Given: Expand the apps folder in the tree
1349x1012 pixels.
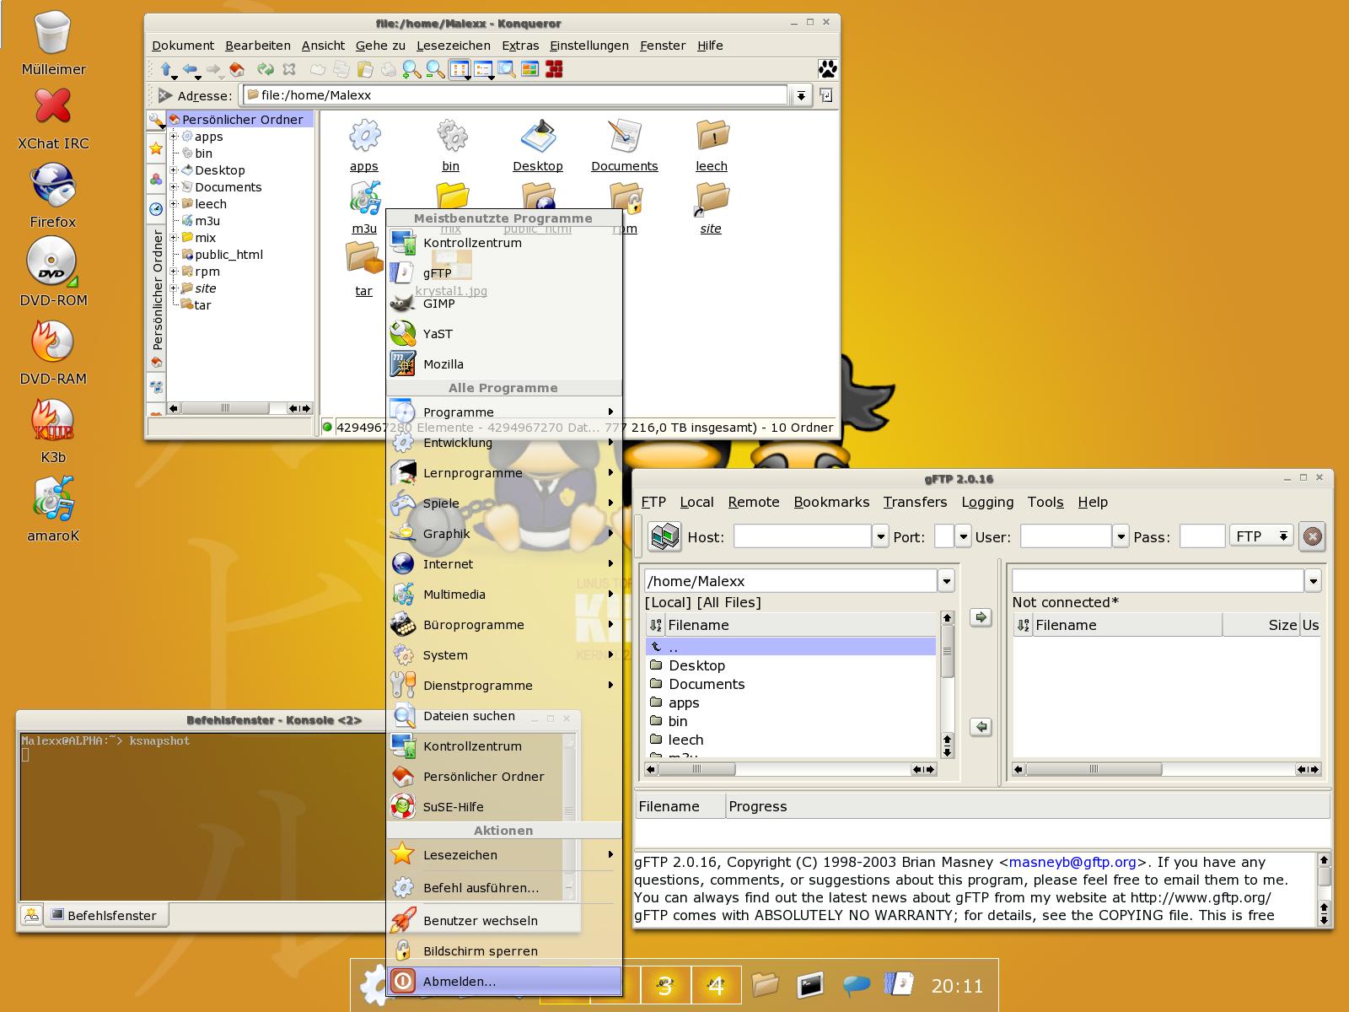Looking at the screenshot, I should pos(175,137).
